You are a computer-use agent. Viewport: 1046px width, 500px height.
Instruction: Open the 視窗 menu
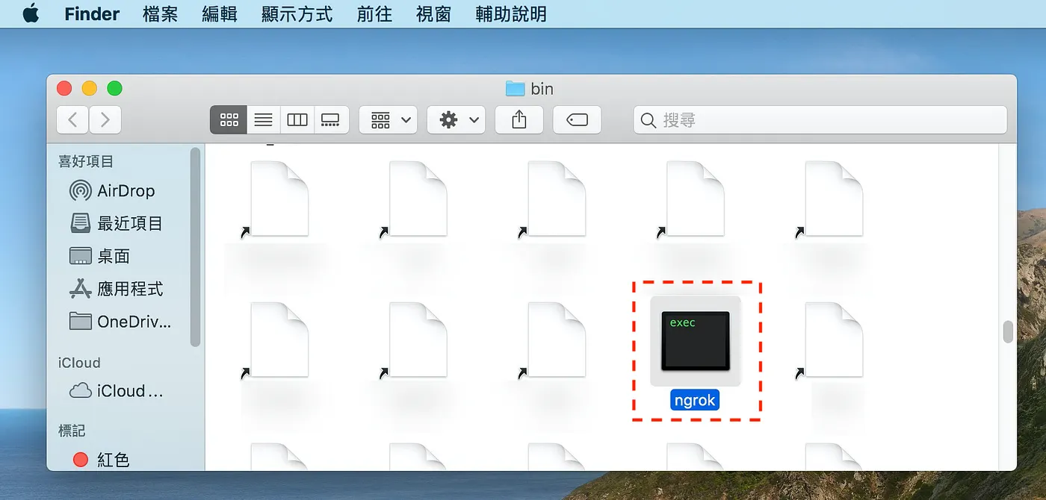[x=433, y=14]
